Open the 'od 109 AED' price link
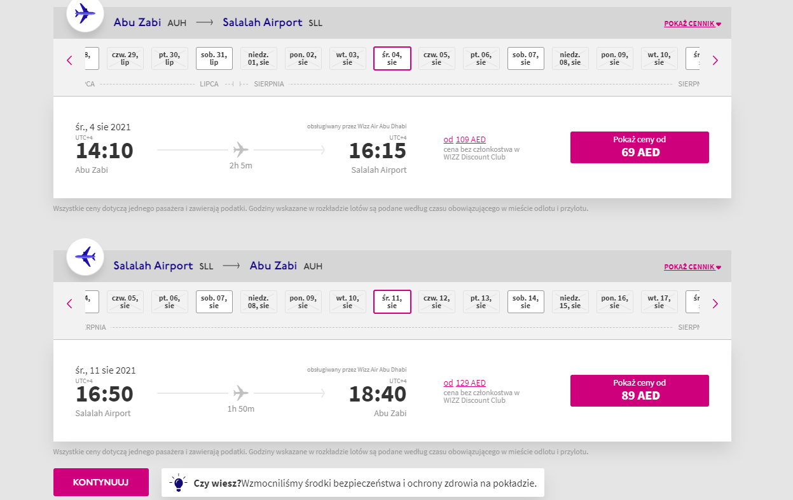The image size is (793, 500). (x=465, y=140)
